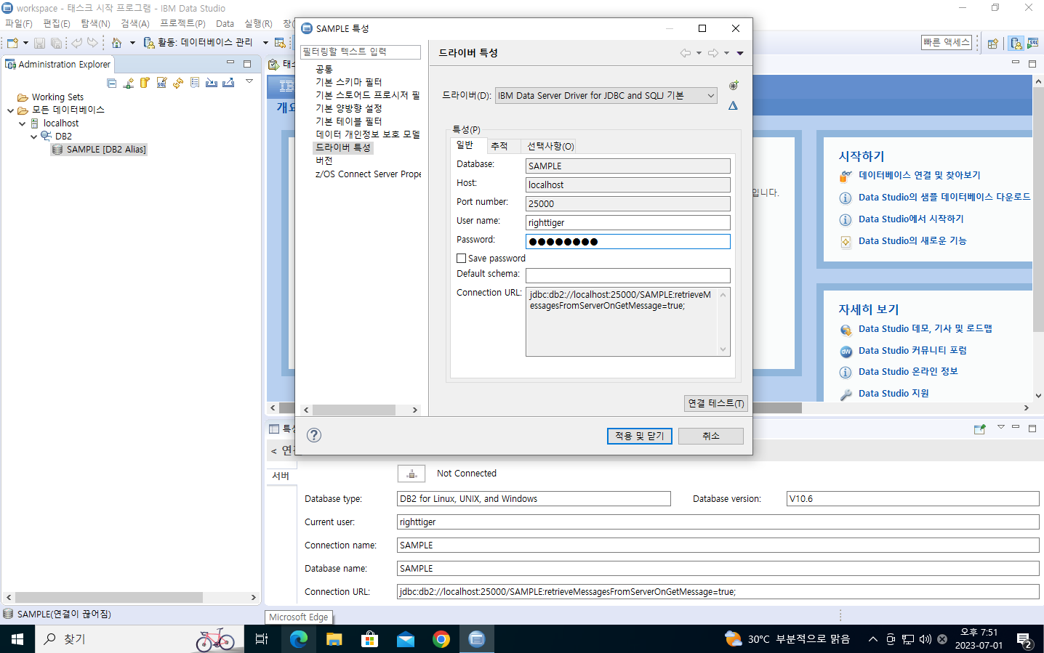Click the Edit Driver triangle icon
Screen dimensions: 1044x653
(x=734, y=106)
